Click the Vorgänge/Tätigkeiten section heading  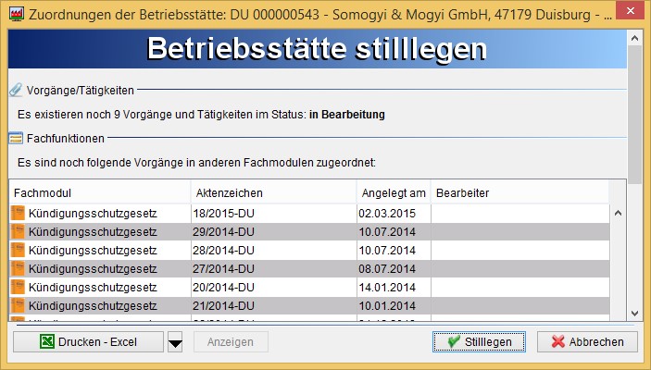click(x=81, y=91)
